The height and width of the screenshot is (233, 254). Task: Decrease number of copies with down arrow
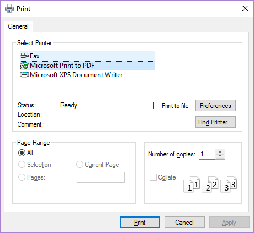click(220, 156)
